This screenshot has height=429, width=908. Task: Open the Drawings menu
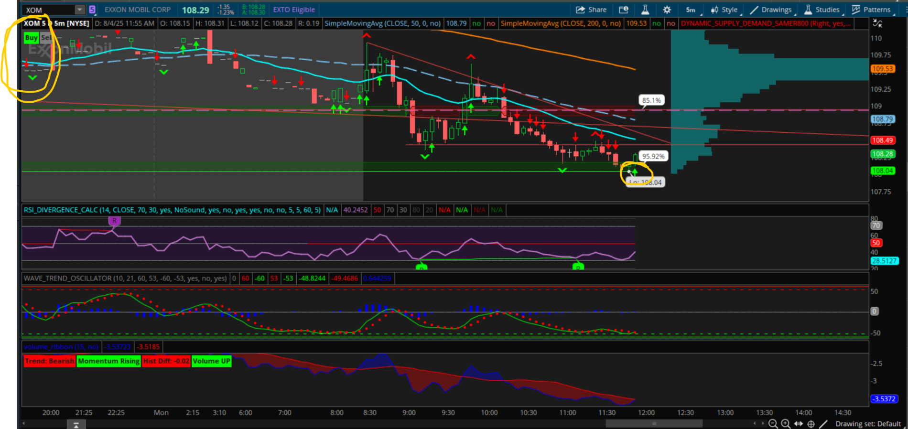[771, 10]
